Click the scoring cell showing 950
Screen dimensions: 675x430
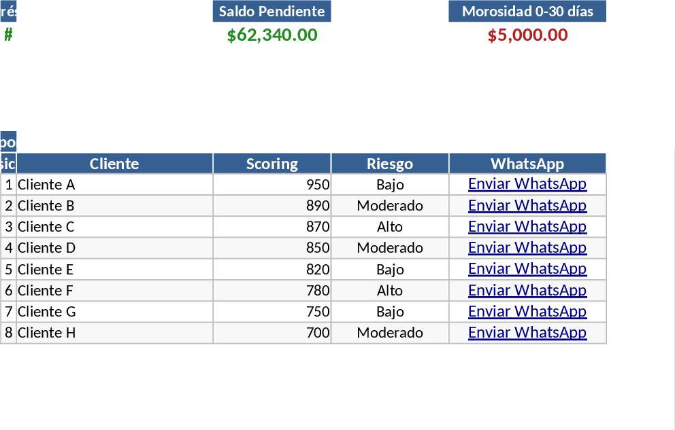pos(271,185)
